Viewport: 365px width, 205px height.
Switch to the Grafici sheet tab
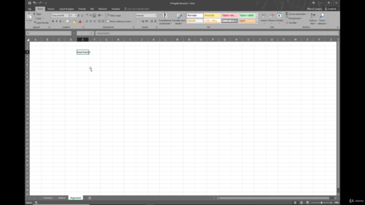coord(62,198)
